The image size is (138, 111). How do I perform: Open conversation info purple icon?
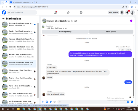[x=131, y=21]
